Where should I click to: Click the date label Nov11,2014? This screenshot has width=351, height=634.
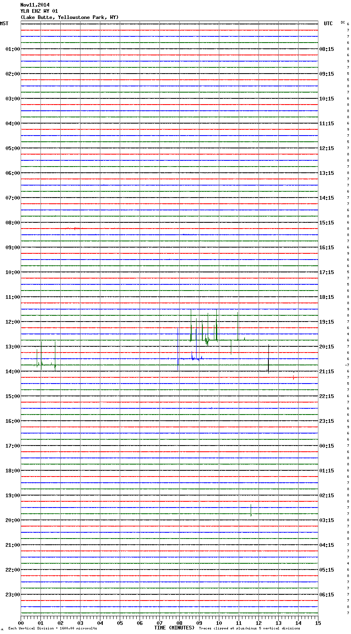(x=35, y=5)
